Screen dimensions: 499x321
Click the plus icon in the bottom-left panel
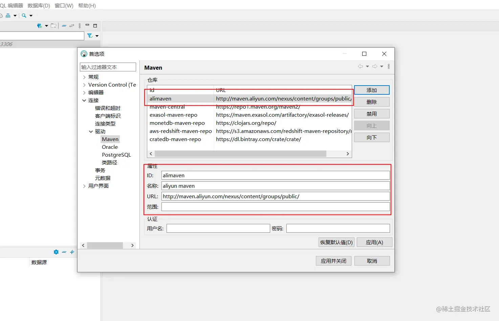(x=72, y=252)
